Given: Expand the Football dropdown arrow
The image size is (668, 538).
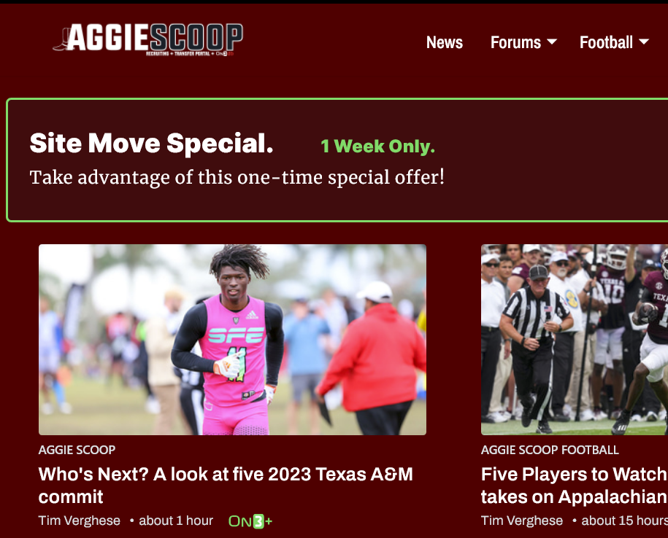Looking at the screenshot, I should click(x=644, y=42).
